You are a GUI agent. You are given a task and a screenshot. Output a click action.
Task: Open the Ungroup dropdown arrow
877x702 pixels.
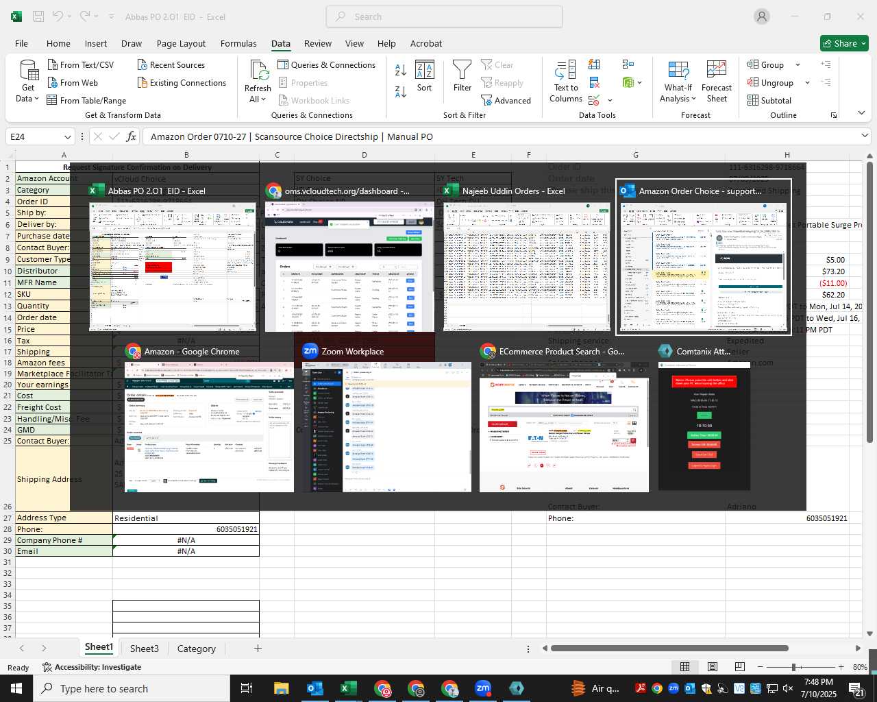(807, 82)
